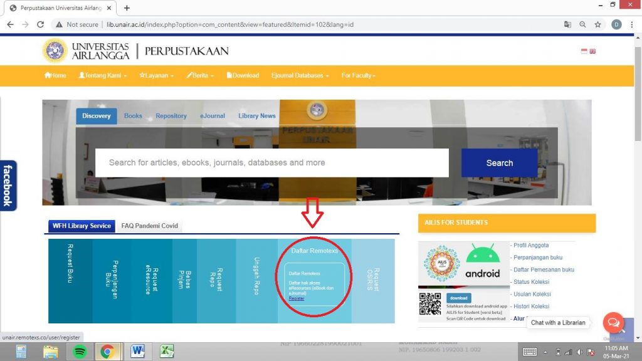Expand the Request Buku panel

click(70, 281)
